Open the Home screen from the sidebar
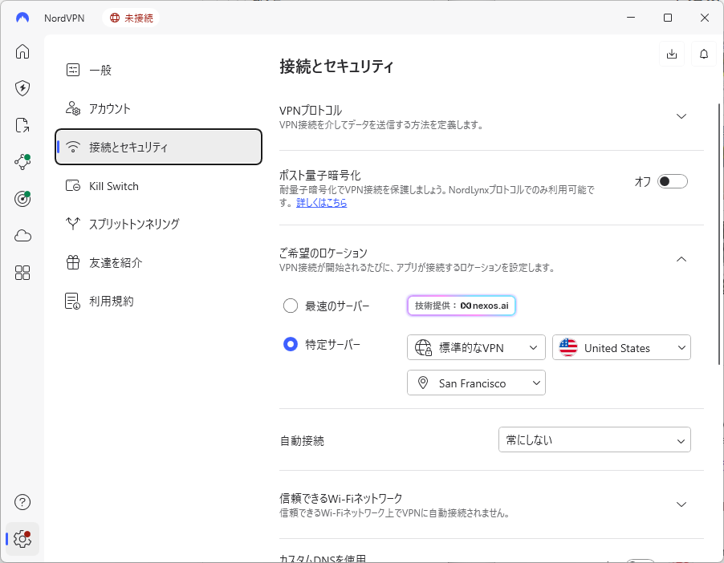The image size is (724, 563). [x=22, y=51]
